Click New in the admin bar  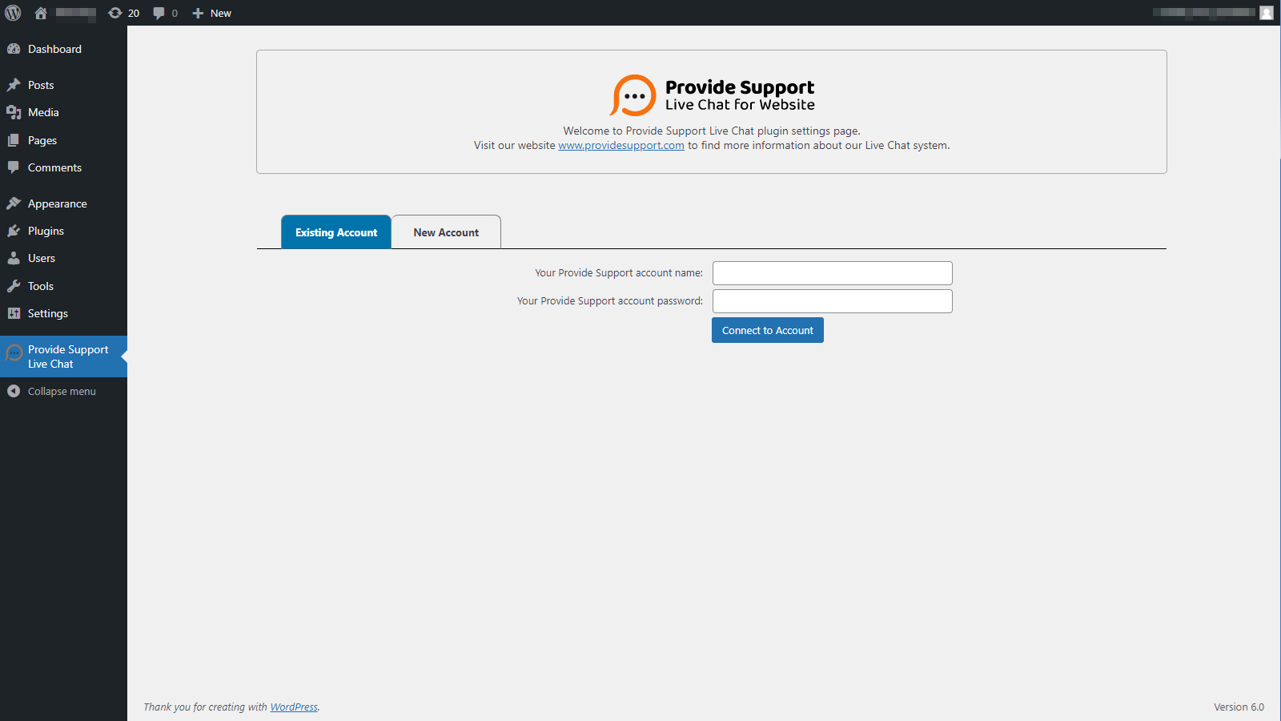(x=221, y=13)
